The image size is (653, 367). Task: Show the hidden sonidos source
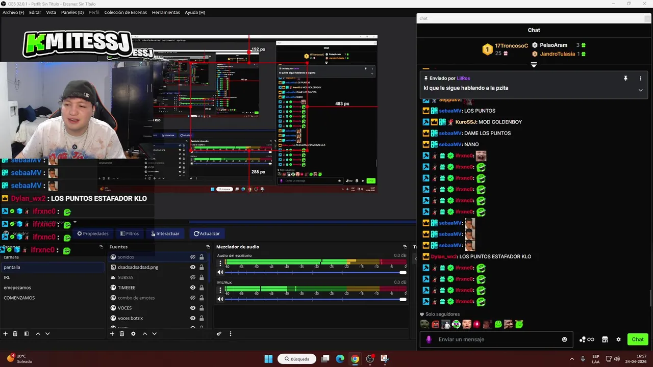point(193,257)
